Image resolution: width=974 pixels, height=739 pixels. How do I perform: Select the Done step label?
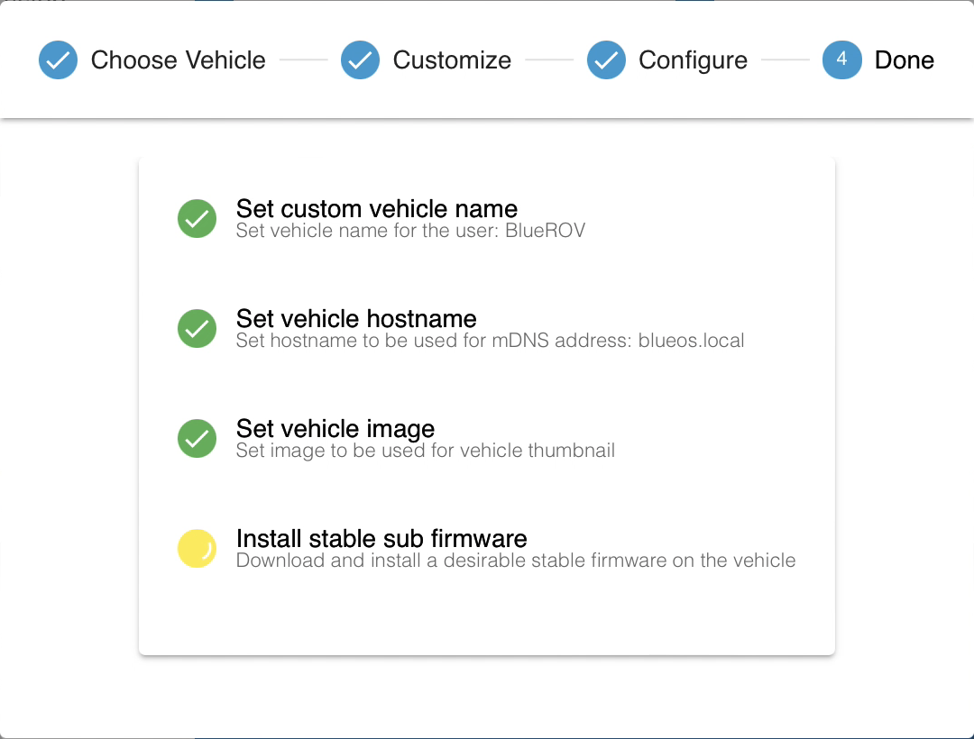pyautogui.click(x=905, y=60)
